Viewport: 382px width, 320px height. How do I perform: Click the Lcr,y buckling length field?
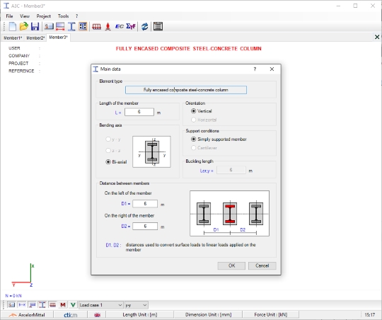(x=231, y=170)
